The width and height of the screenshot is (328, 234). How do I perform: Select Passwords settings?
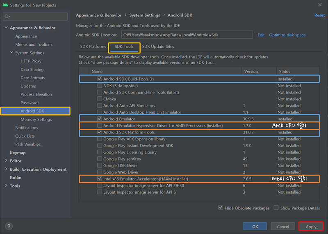coord(30,103)
